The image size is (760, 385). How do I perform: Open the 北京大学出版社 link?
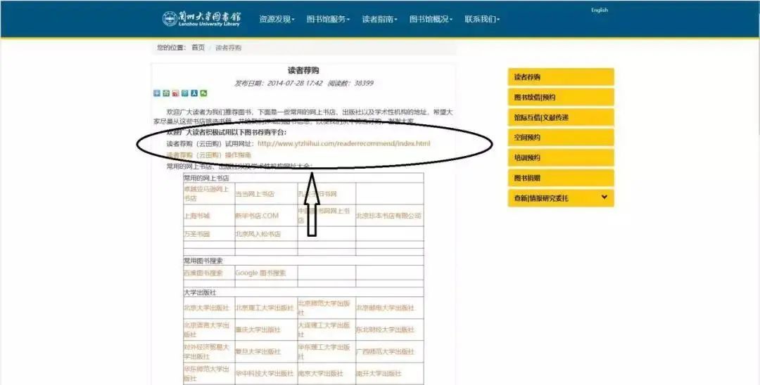206,308
